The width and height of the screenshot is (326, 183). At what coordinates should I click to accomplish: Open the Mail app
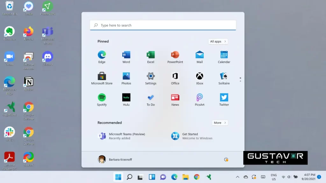[x=199, y=57]
